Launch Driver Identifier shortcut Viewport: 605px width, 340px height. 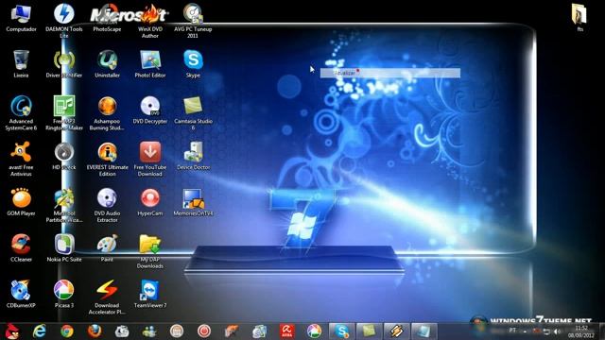pyautogui.click(x=64, y=63)
